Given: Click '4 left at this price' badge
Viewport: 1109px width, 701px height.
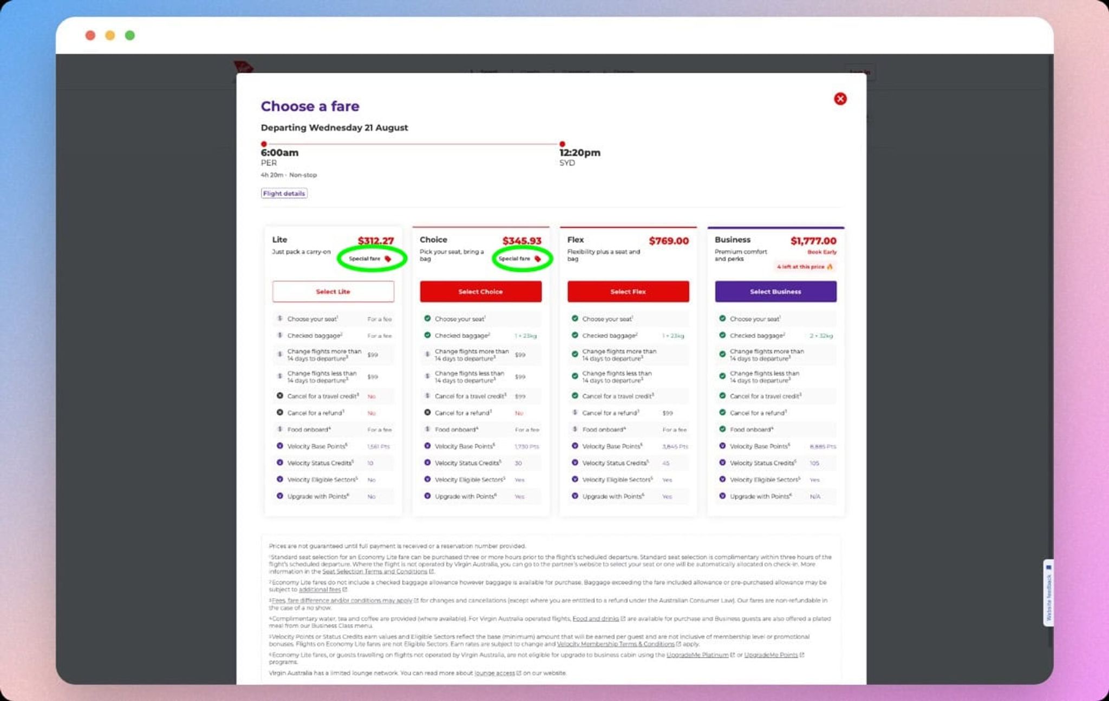Looking at the screenshot, I should [805, 267].
